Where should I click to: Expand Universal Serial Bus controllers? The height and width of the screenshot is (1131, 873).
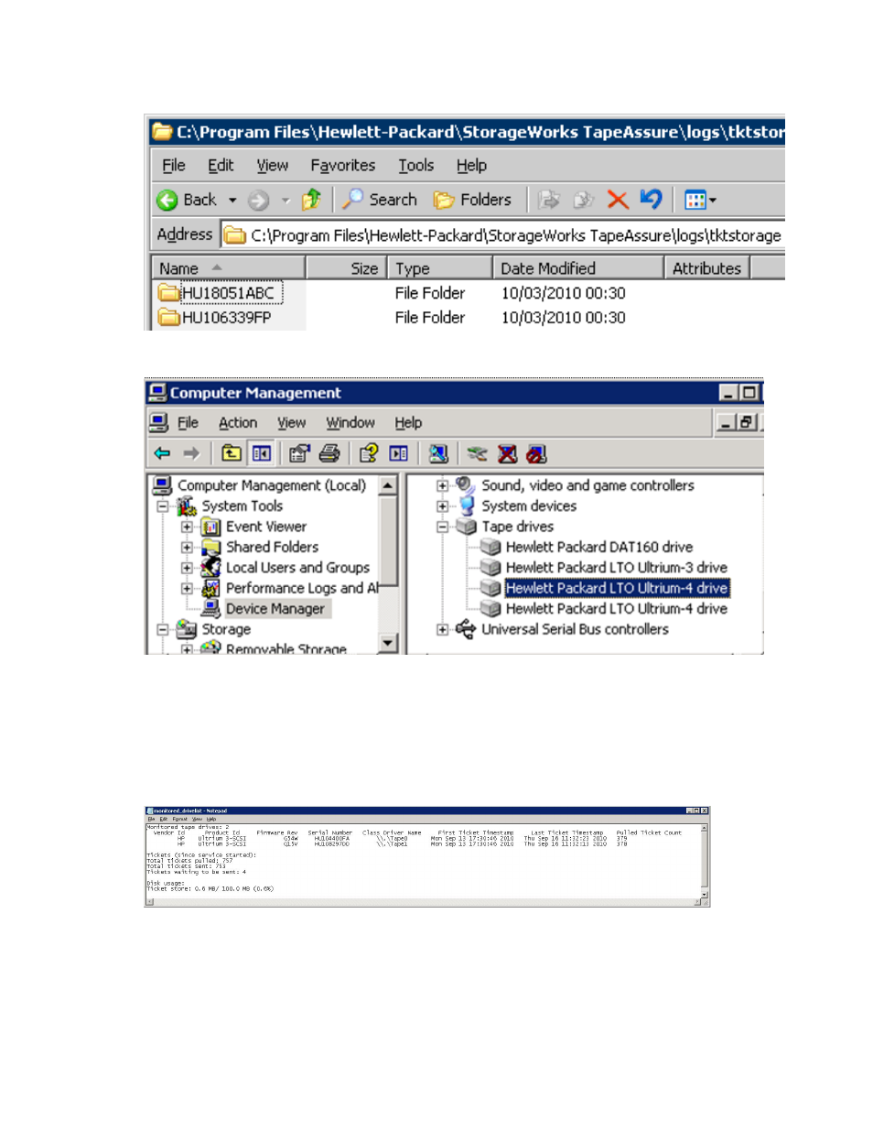[442, 630]
